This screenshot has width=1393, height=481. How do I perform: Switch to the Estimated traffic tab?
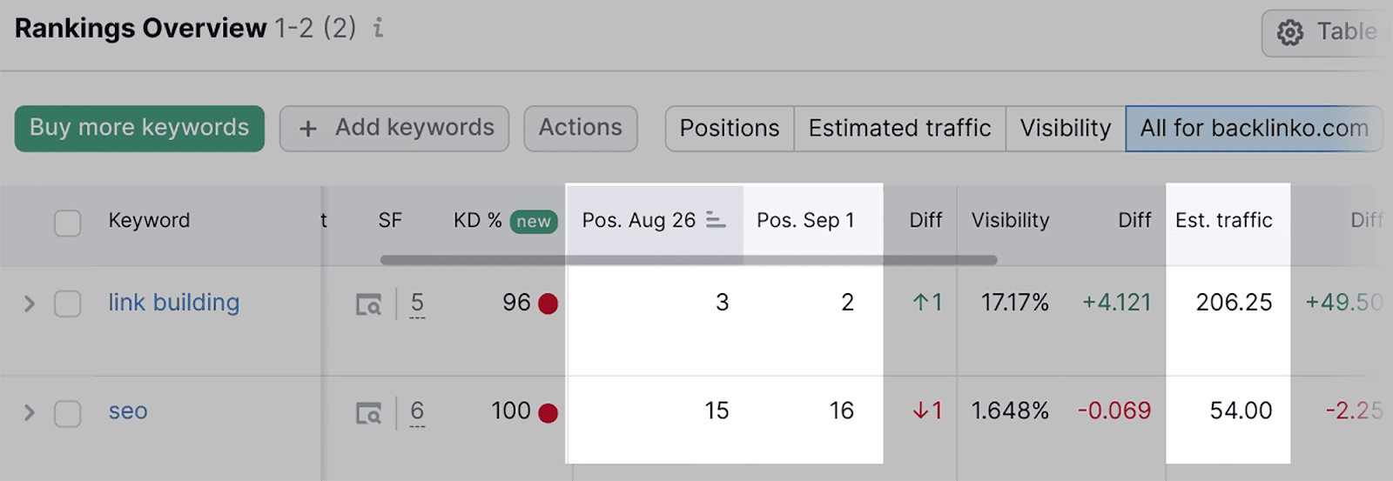pos(899,129)
